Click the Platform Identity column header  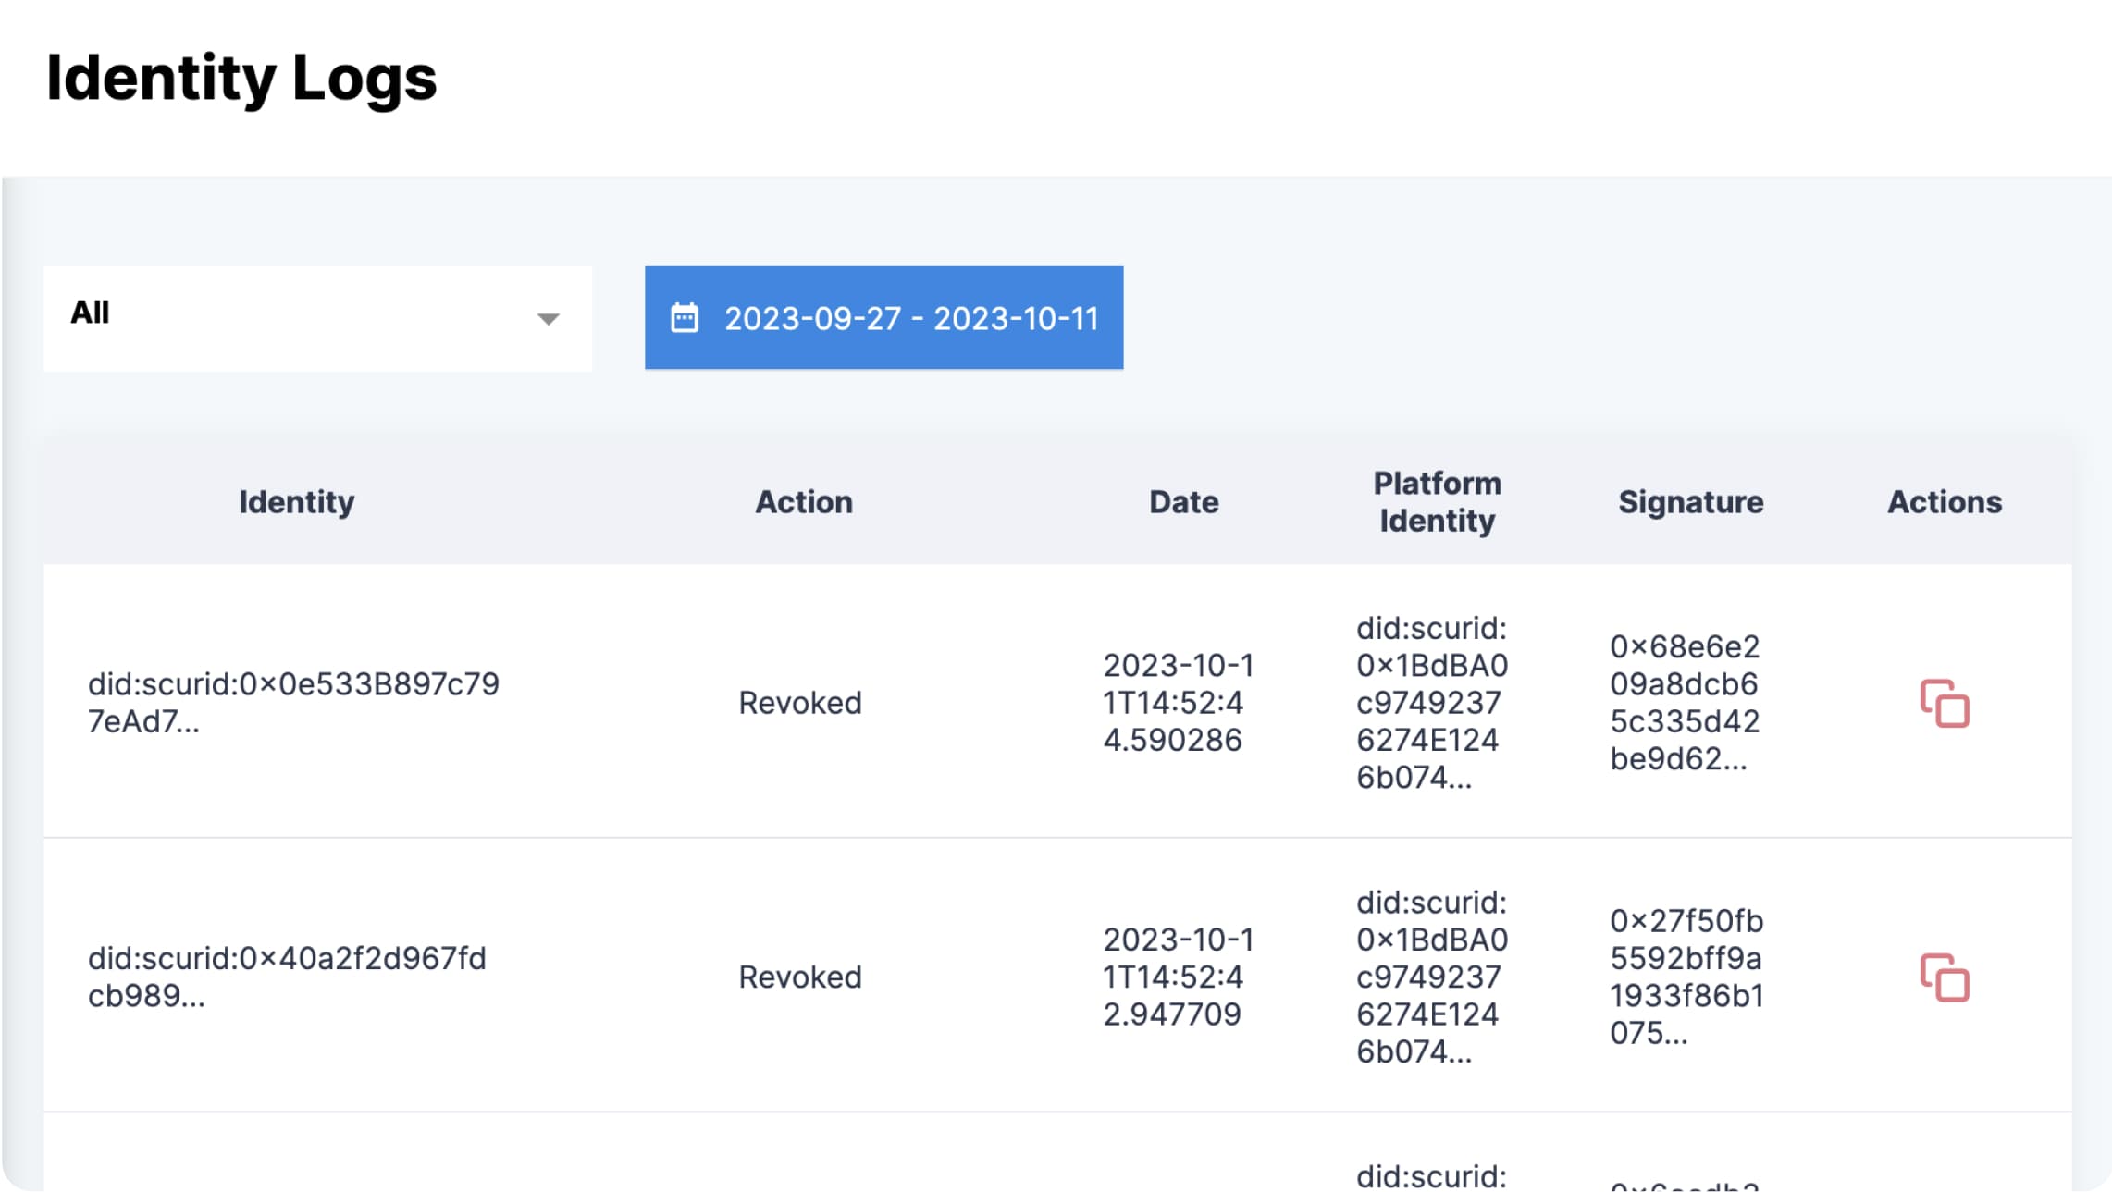[x=1437, y=502]
